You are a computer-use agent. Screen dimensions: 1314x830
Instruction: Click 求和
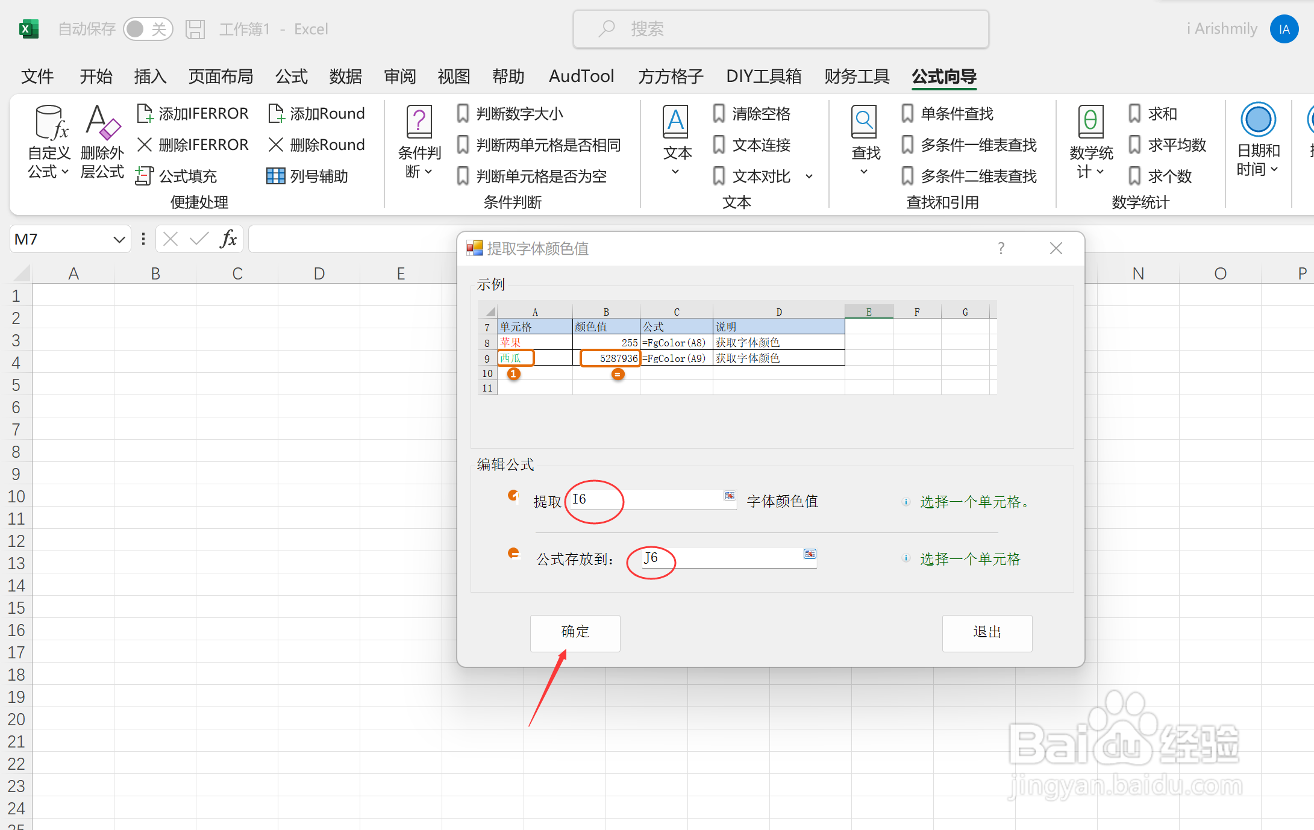point(1153,113)
